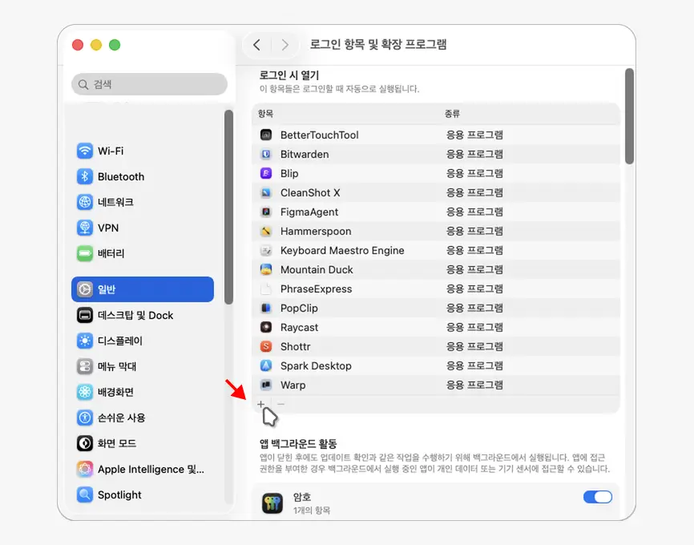Select the Mountain Duck name text
Viewport: 694px width, 545px height.
coord(317,269)
